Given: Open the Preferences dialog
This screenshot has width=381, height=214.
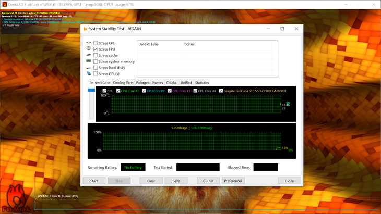Looking at the screenshot, I should click(x=233, y=181).
